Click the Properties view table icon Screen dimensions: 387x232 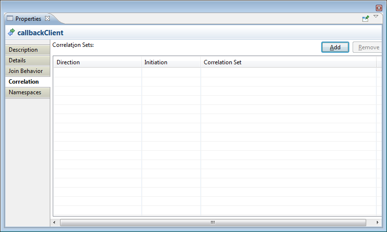[10, 19]
